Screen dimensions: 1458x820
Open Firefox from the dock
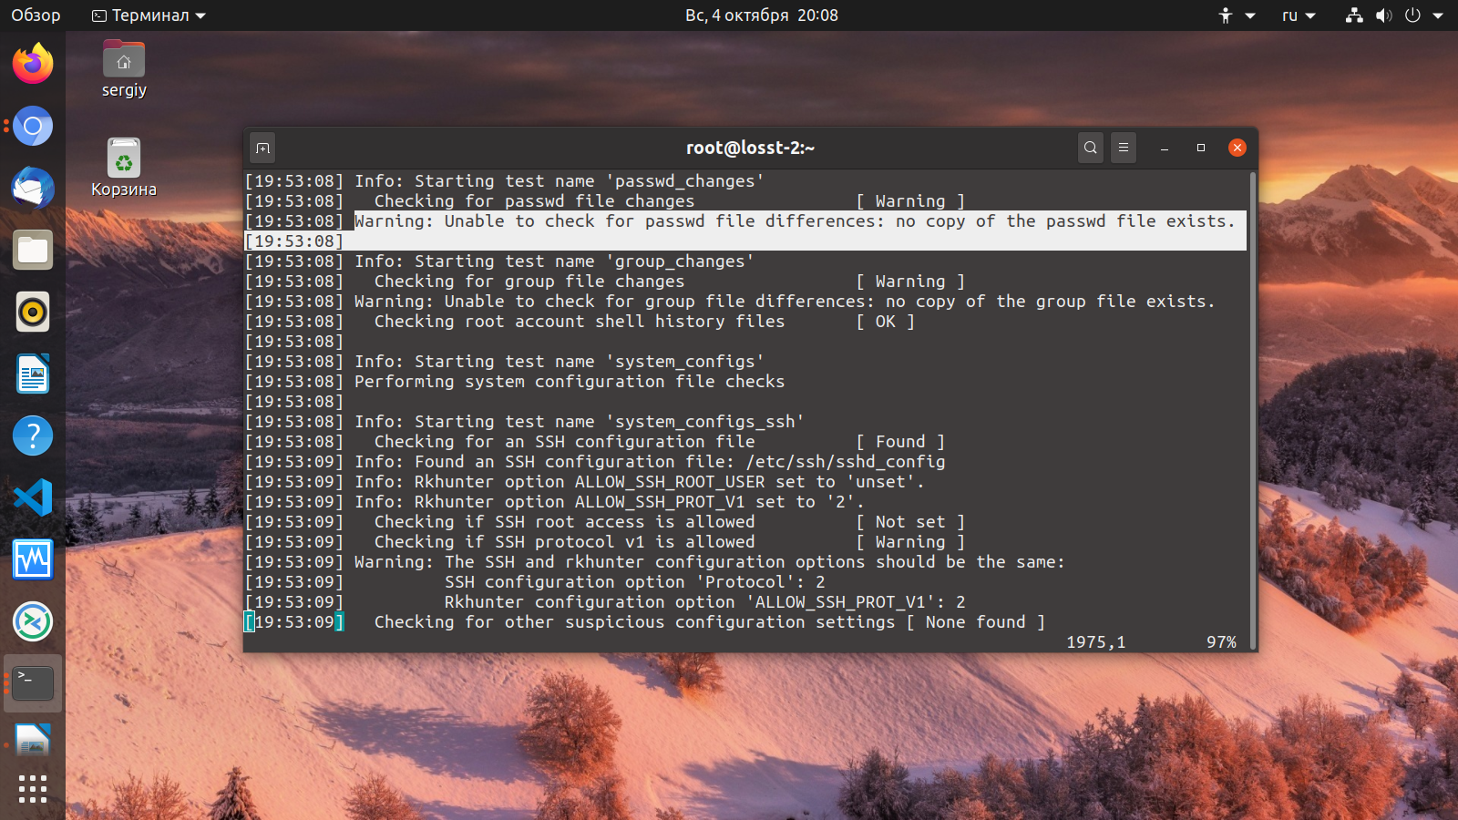point(33,64)
